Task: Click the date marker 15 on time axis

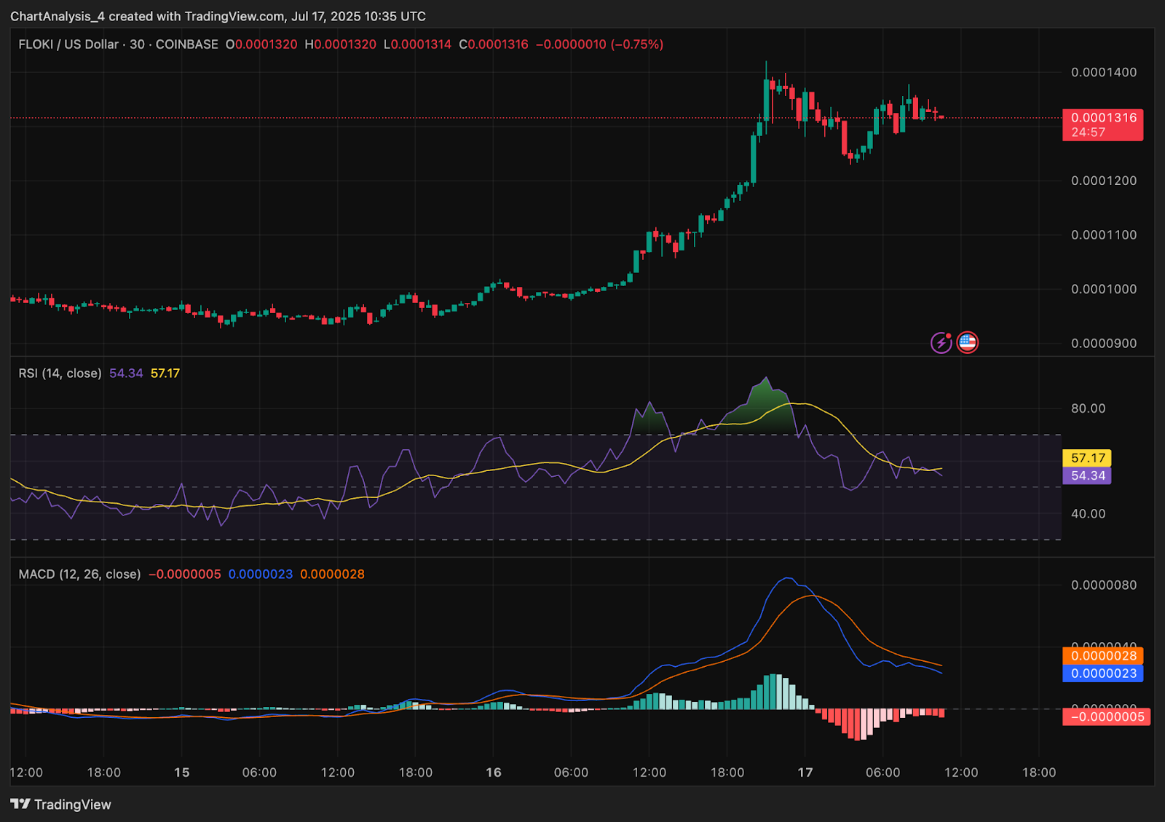Action: tap(182, 772)
